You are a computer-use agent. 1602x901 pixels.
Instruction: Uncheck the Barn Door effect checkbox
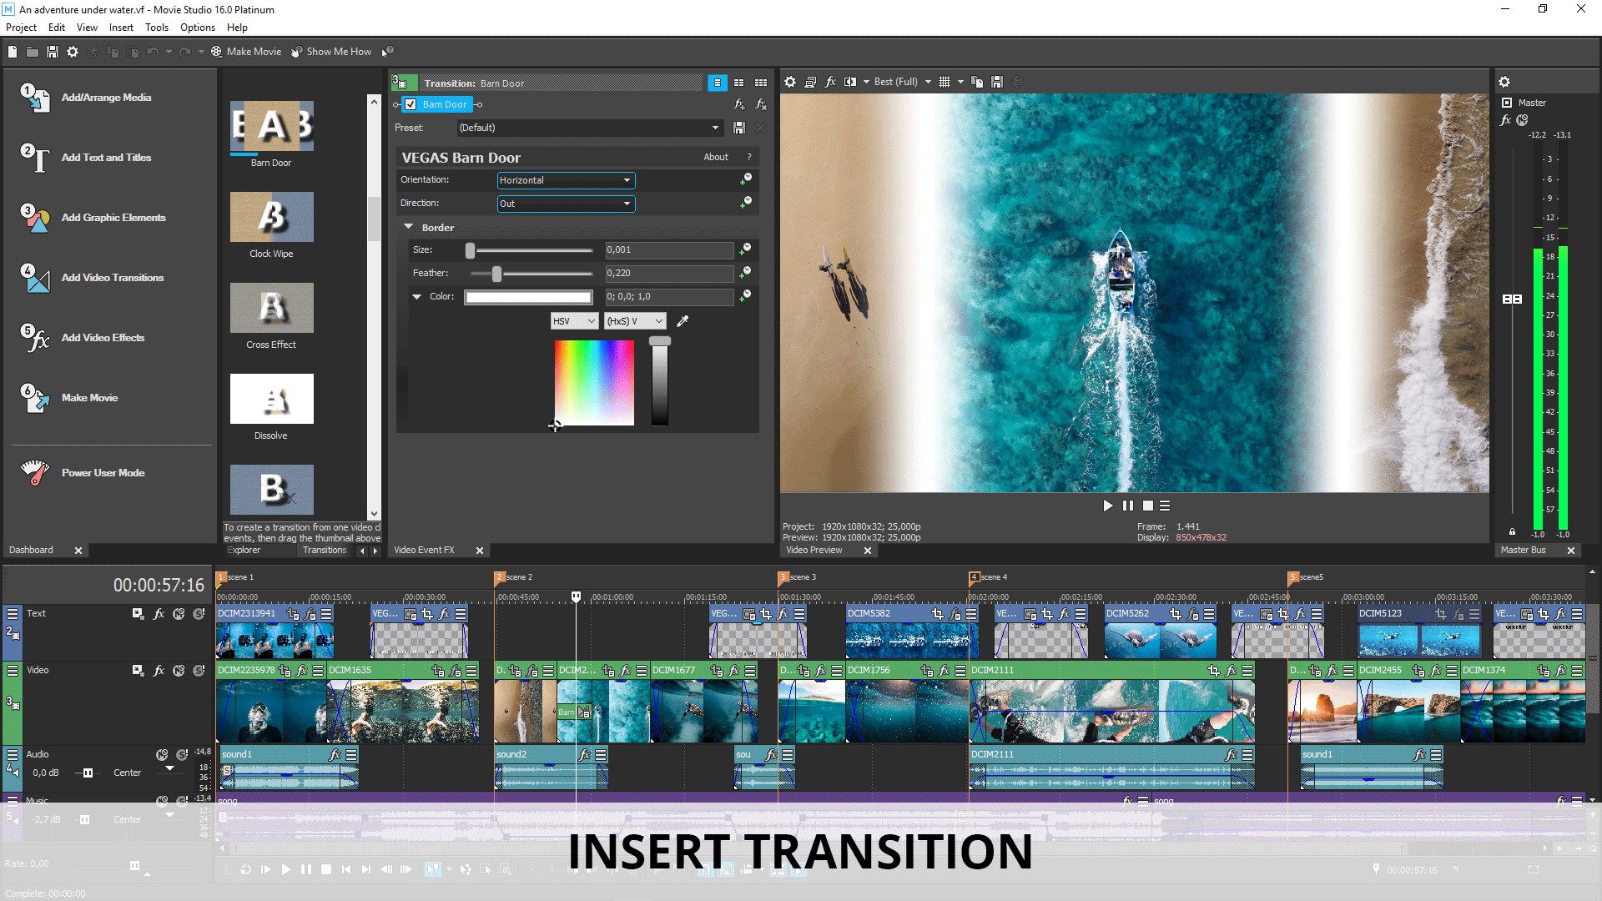coord(411,104)
